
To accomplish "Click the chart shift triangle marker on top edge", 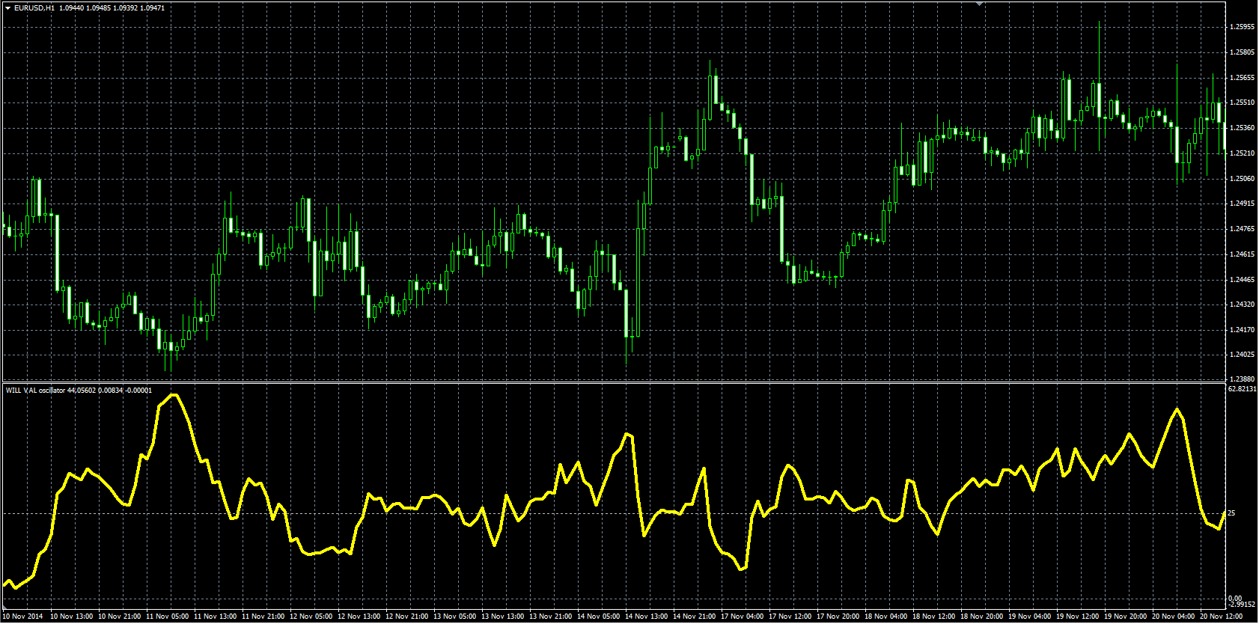I will pyautogui.click(x=980, y=4).
